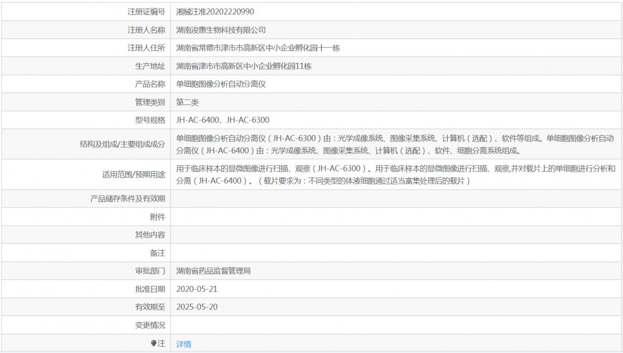623x353 pixels.
Task: Select expiry date 2025-05-20
Action: tap(197, 307)
